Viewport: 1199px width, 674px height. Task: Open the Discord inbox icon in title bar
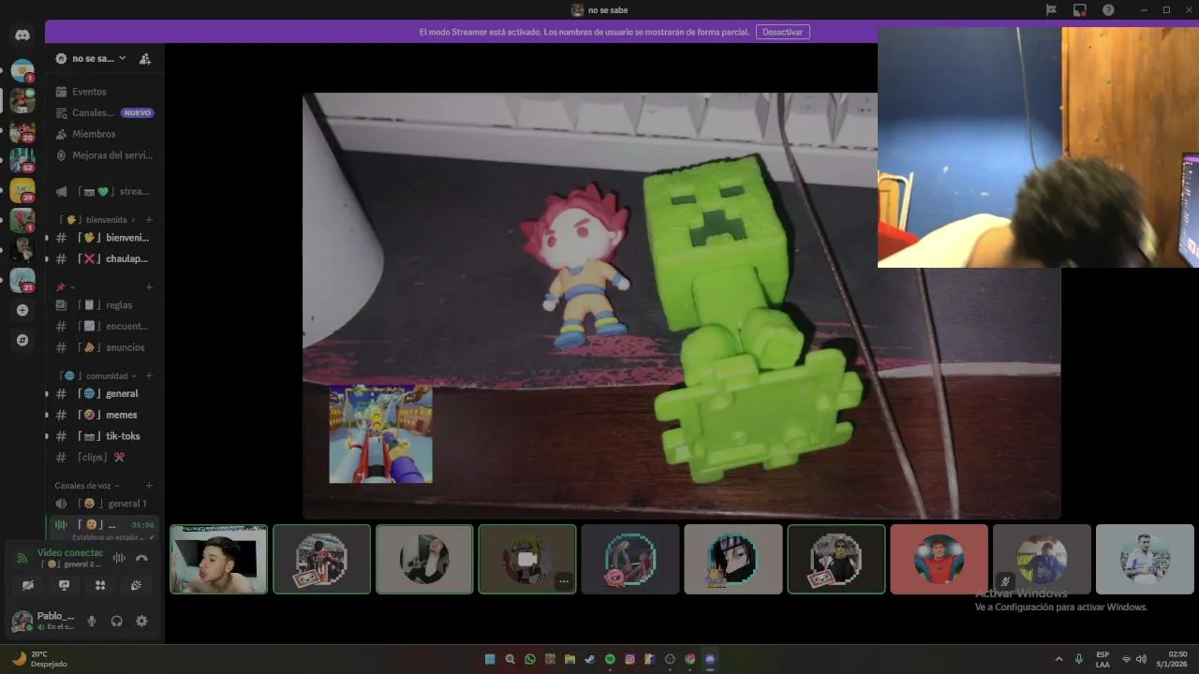click(1080, 10)
